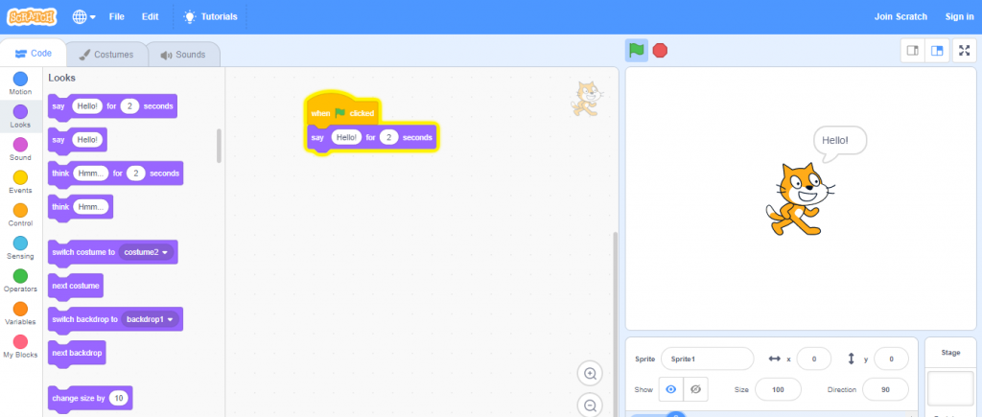Image resolution: width=982 pixels, height=417 pixels.
Task: Click the sprite Size field
Action: 778,389
